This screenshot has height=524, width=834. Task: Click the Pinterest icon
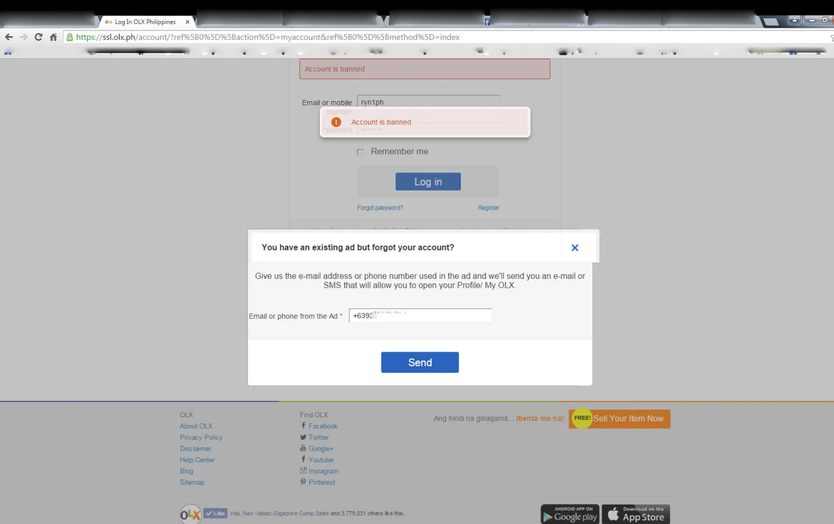(x=303, y=482)
